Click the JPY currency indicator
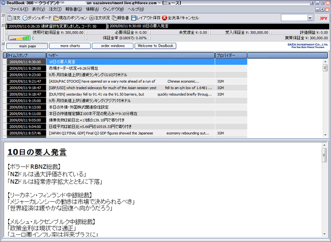331x242 pixels. 323,18
